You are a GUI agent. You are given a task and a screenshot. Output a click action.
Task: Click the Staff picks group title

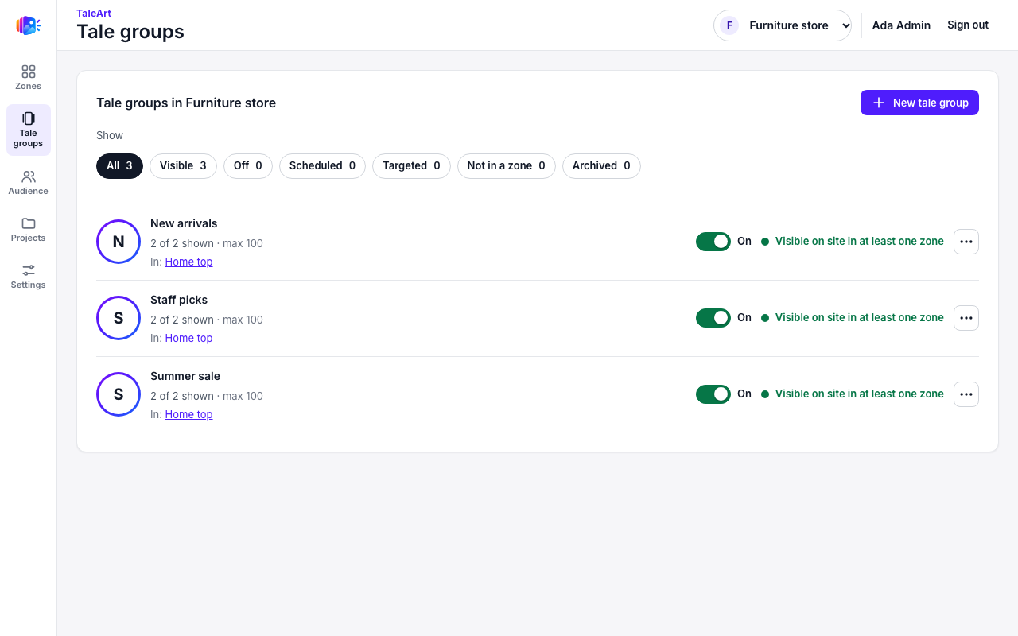tap(179, 300)
